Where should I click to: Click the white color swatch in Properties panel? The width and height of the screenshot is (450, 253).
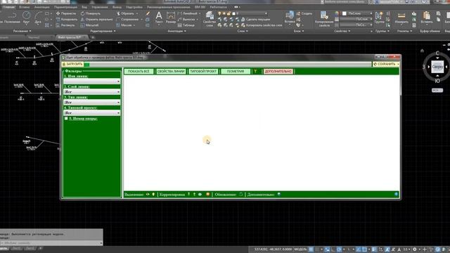point(344,13)
